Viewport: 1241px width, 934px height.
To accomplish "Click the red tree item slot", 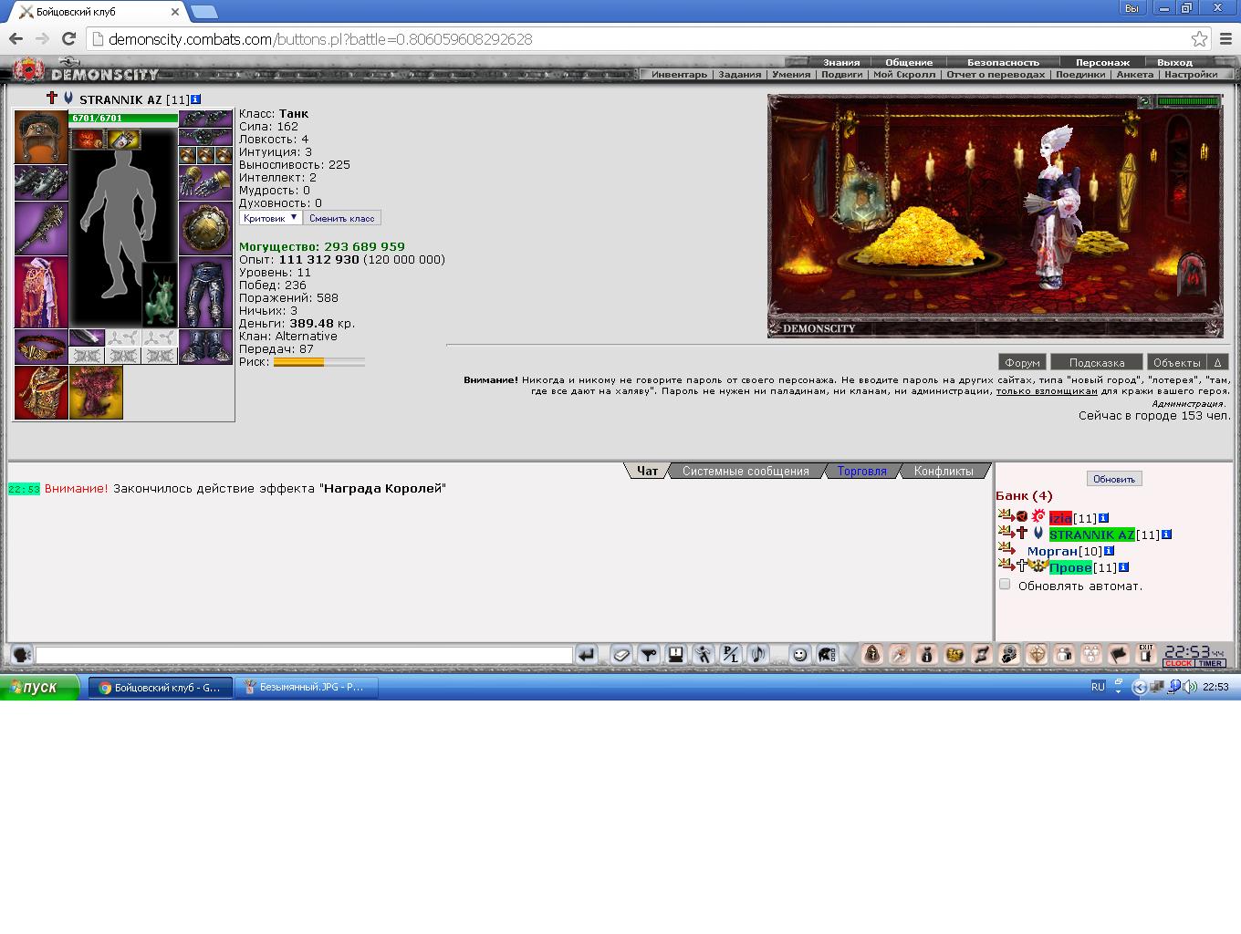I will (x=96, y=393).
